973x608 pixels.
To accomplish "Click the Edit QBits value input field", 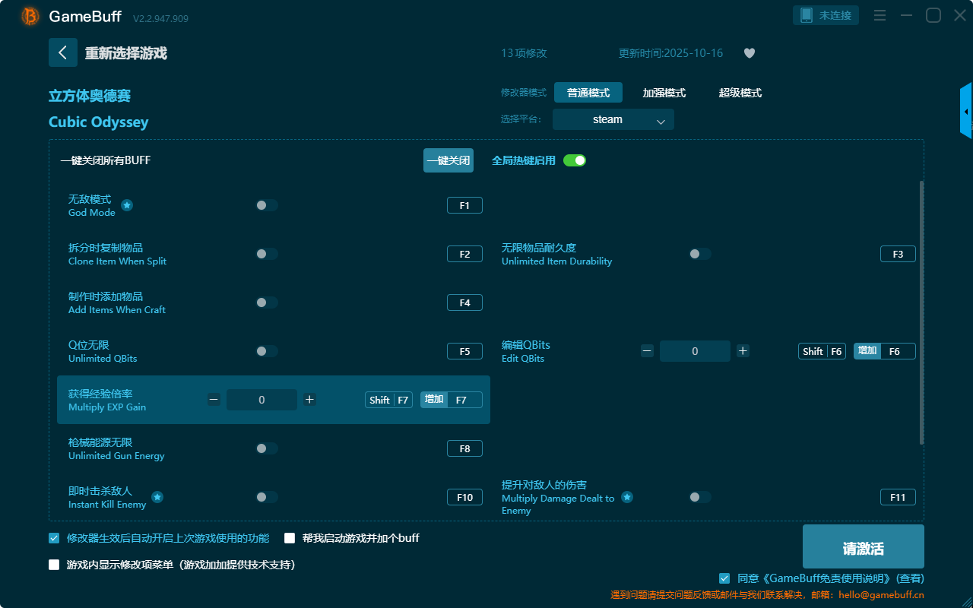I will coord(695,351).
